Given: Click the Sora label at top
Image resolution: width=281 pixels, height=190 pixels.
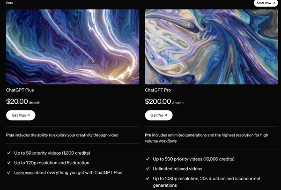Looking at the screenshot, I should coord(9,3).
